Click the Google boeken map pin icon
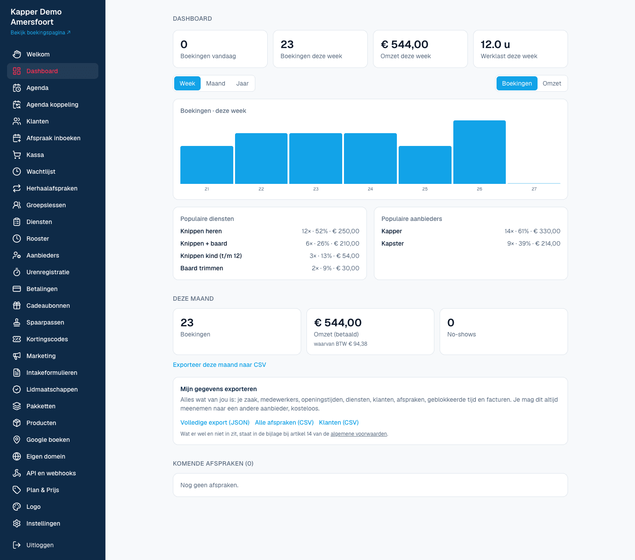 (17, 440)
